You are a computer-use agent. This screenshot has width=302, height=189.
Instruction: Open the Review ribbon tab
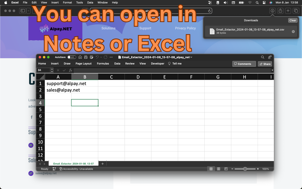(130, 64)
